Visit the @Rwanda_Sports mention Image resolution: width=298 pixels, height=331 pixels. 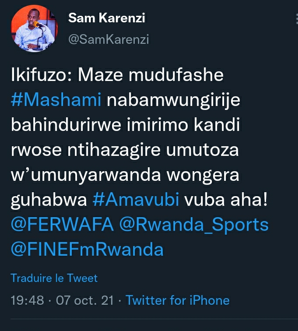pyautogui.click(x=194, y=224)
